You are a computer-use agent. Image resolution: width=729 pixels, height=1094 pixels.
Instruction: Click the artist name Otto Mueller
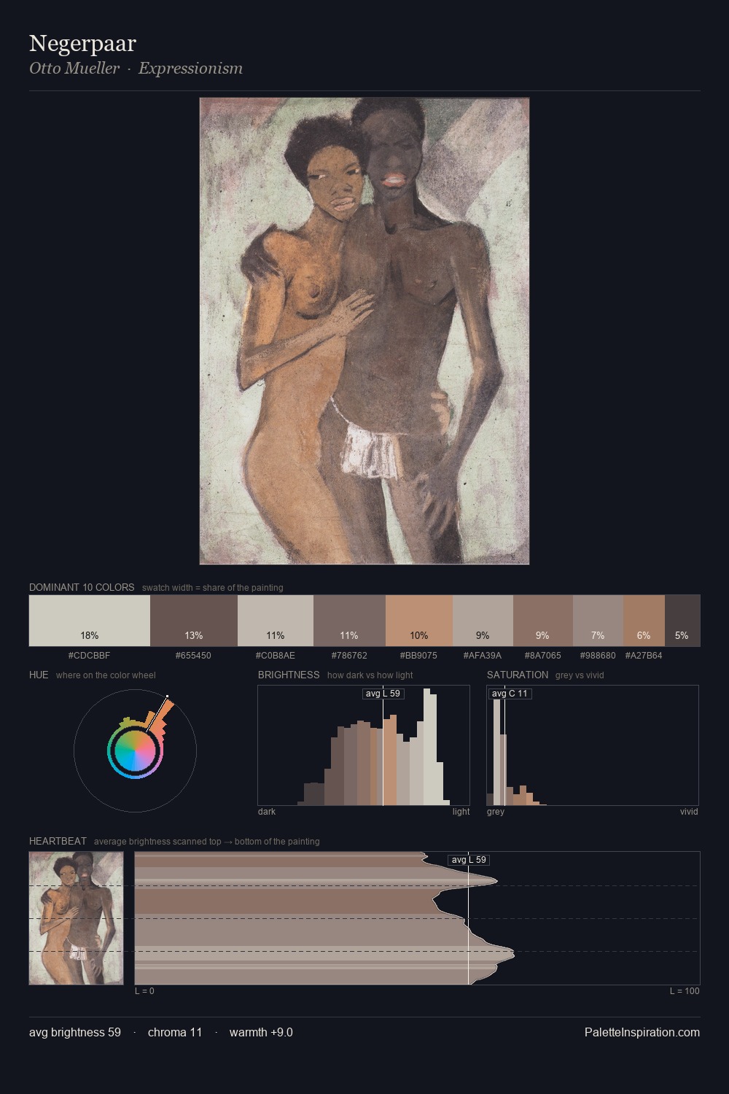click(74, 68)
